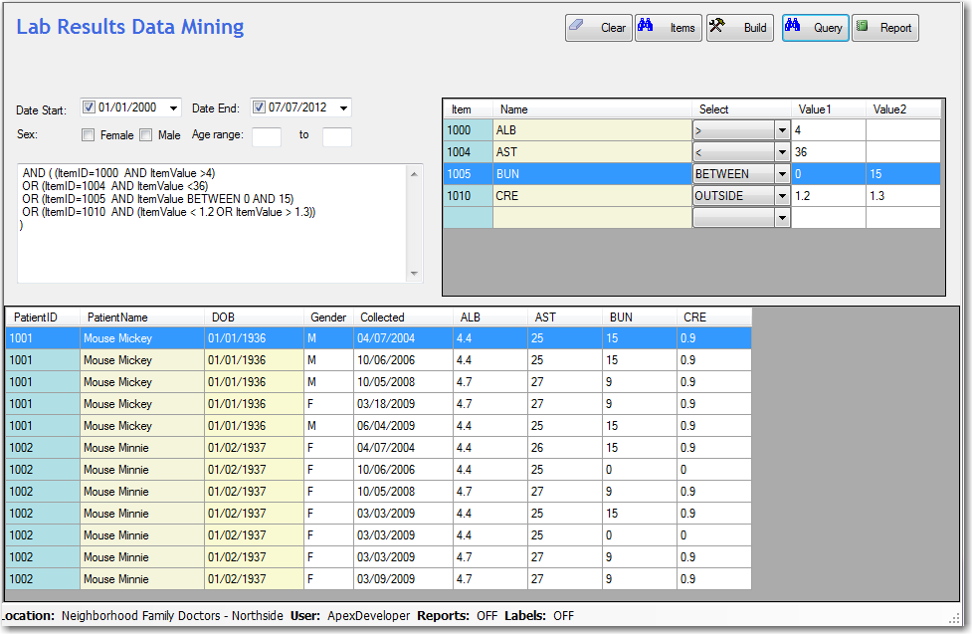Click Value1 cell showing 36 for AST

pyautogui.click(x=828, y=152)
